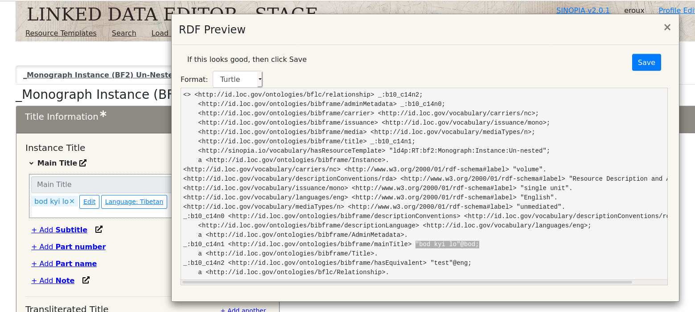Click the external link icon beside Add Note
Image resolution: width=695 pixels, height=312 pixels.
[x=85, y=280]
